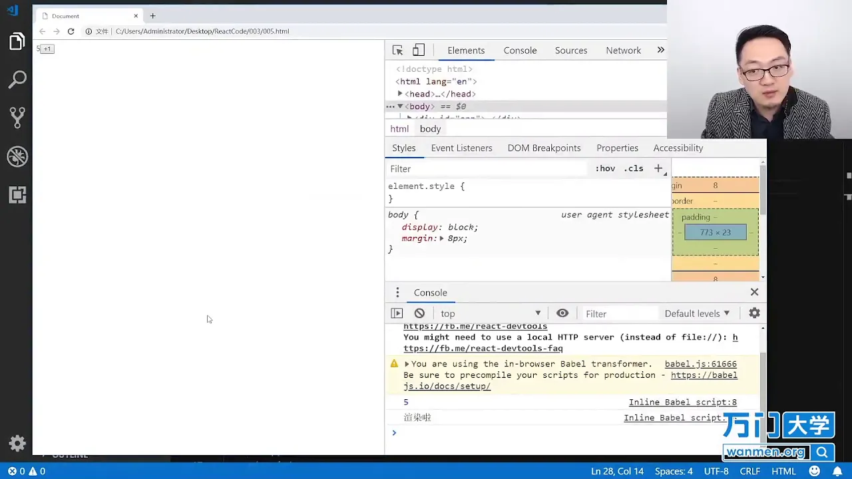Activate the DevTools inspect element picker
Viewport: 852px width, 479px height.
pyautogui.click(x=397, y=50)
